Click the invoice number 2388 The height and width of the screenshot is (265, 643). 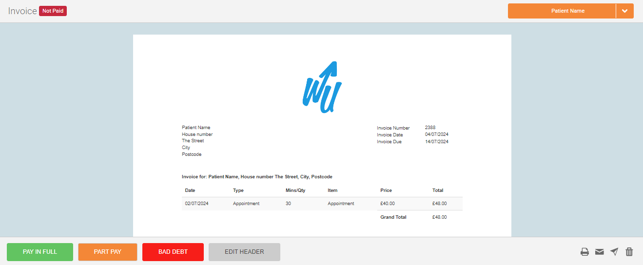coord(430,128)
